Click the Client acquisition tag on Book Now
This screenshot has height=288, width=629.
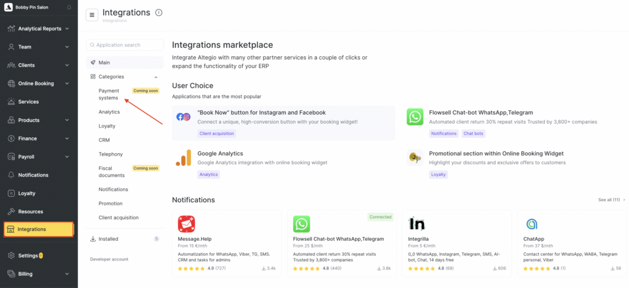click(x=216, y=134)
